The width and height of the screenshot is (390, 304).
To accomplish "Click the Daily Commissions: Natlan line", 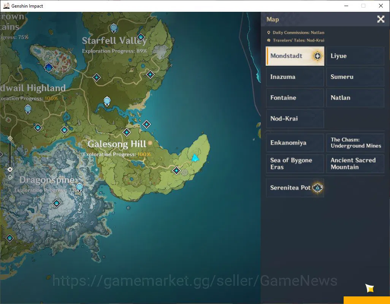I will (295, 33).
